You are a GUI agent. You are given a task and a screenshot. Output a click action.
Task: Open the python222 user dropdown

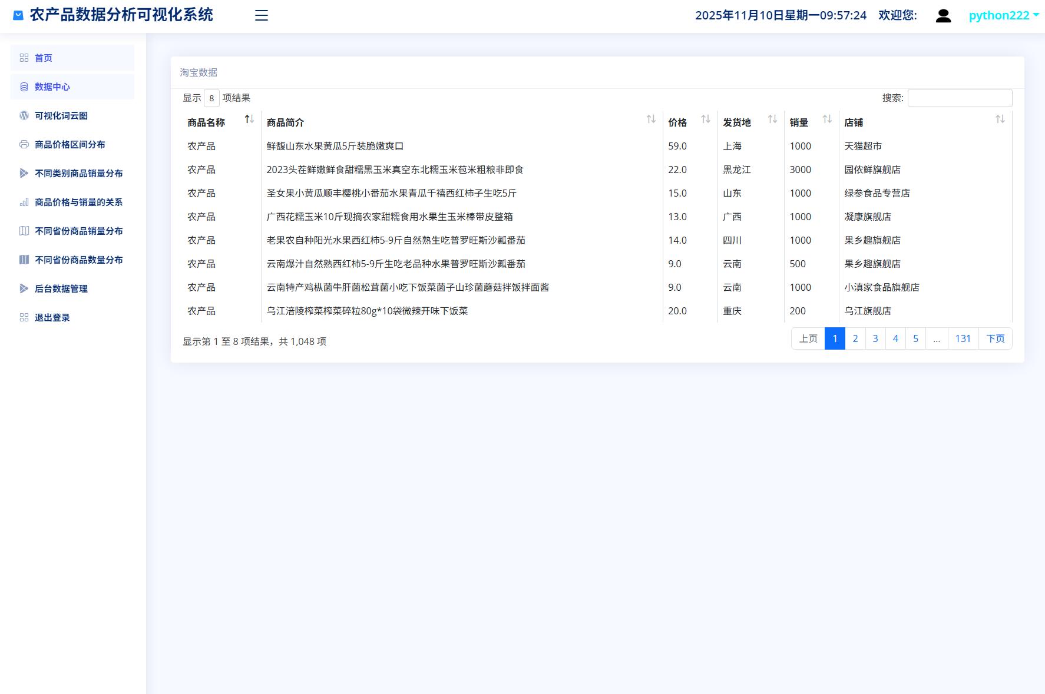point(1004,15)
